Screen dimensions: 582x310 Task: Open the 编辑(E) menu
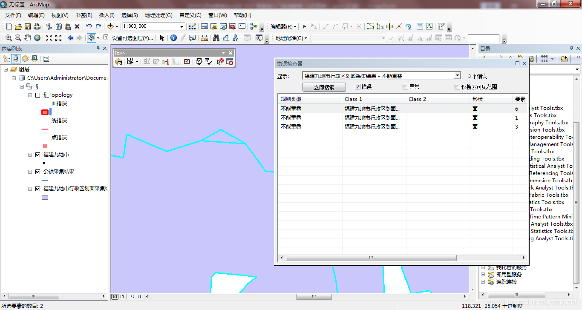tap(36, 15)
